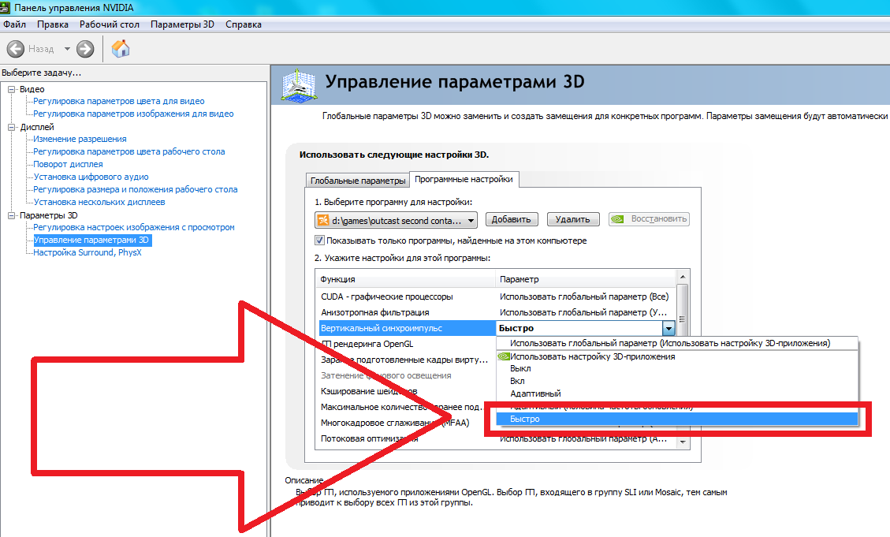This screenshot has height=537, width=890.
Task: Open Изменение разрешения link
Action: 80,139
